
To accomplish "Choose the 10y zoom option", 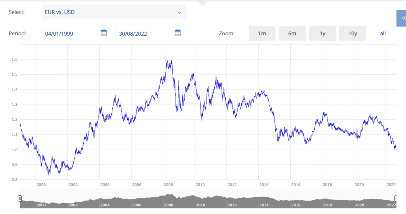I will [353, 33].
